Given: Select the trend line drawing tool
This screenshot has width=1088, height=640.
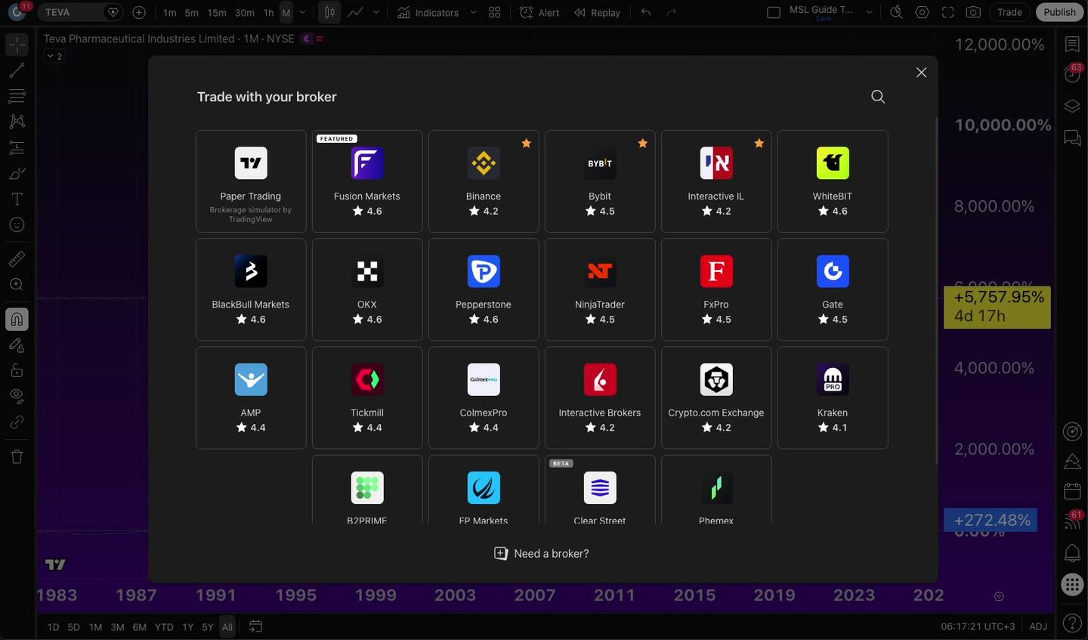Looking at the screenshot, I should click(x=17, y=71).
